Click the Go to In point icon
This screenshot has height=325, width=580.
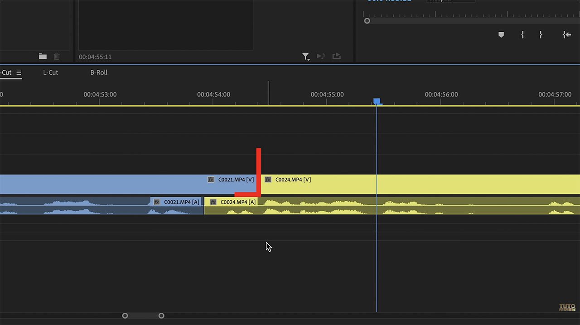tap(566, 34)
